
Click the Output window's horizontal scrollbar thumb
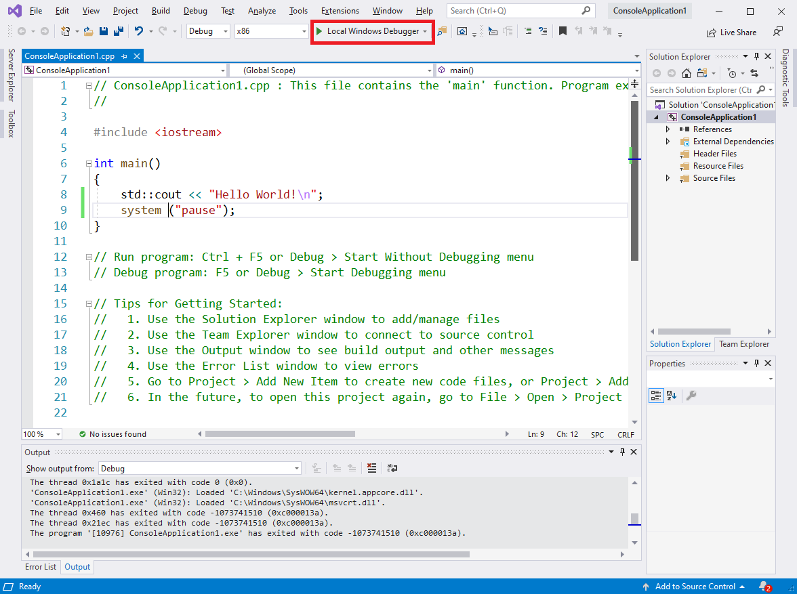click(x=251, y=554)
